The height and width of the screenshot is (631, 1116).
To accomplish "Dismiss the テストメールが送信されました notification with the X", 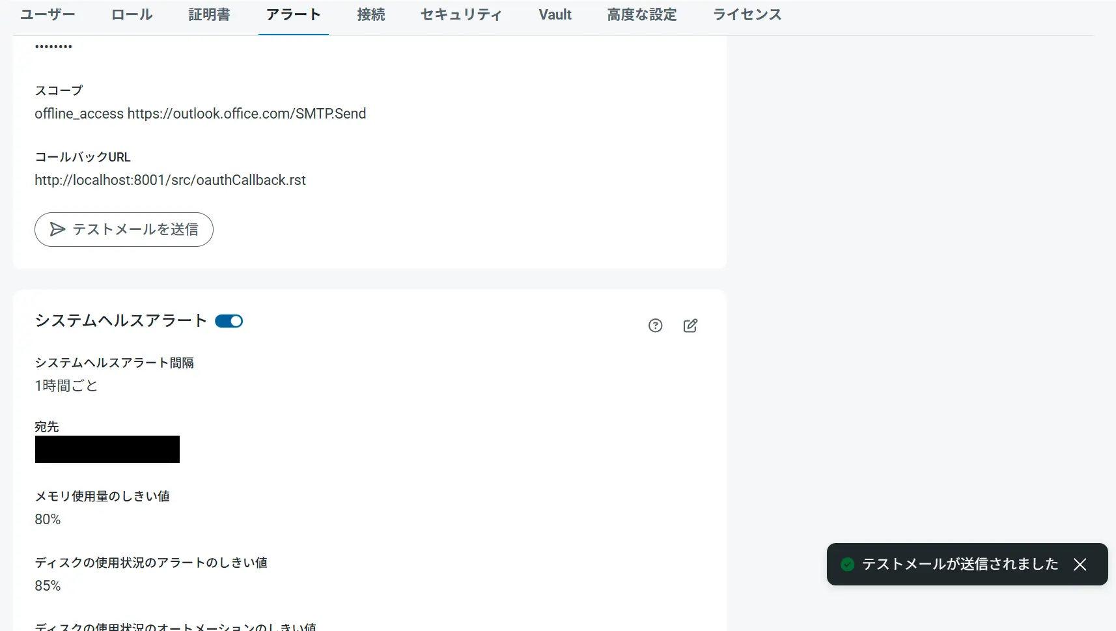I will pos(1081,565).
